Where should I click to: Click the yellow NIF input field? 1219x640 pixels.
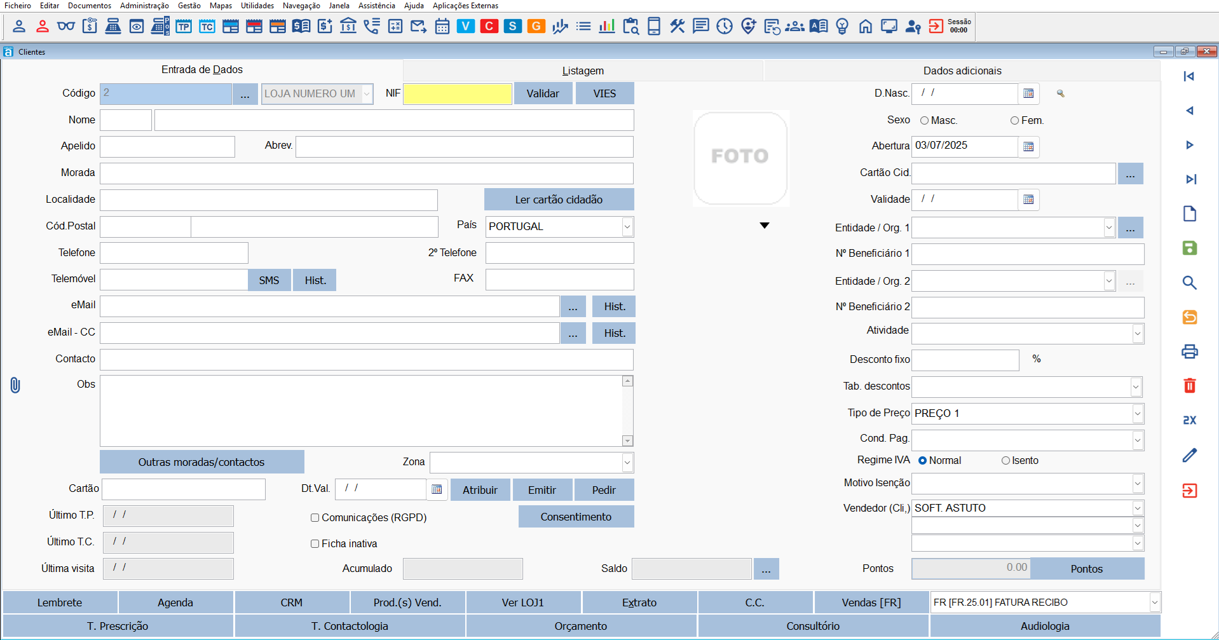coord(457,94)
